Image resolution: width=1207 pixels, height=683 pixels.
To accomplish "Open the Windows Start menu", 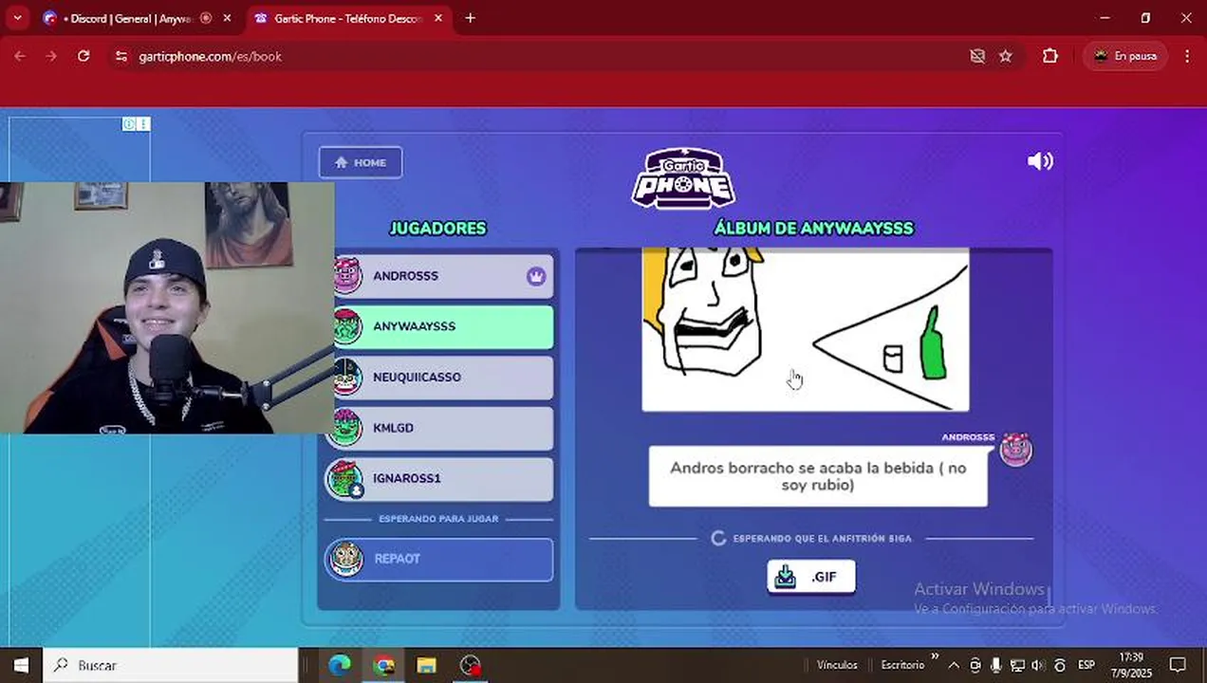I will tap(21, 665).
